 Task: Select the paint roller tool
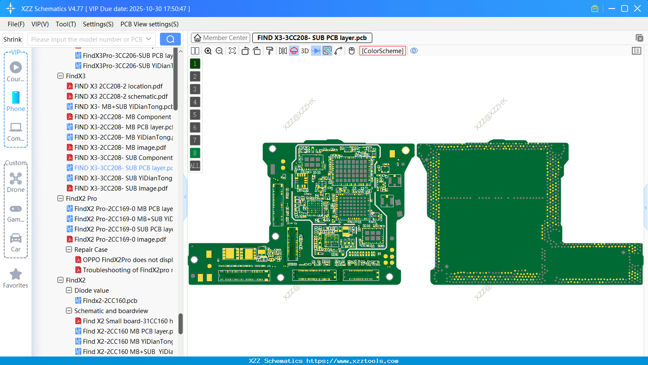(x=270, y=51)
